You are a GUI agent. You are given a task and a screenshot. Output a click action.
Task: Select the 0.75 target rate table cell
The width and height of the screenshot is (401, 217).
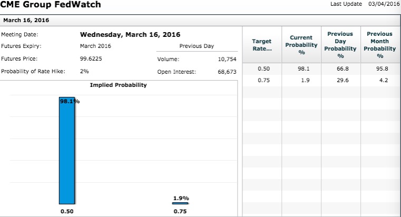pyautogui.click(x=262, y=81)
